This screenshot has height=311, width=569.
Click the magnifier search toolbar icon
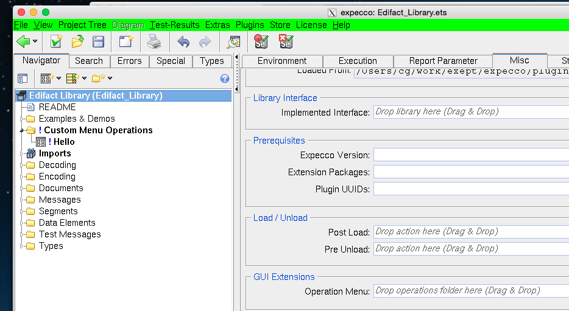pos(233,41)
